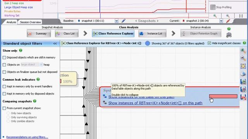Show instances of this class on this path
Image resolution: width=248 pixels, height=139 pixels.
pyautogui.click(x=141, y=97)
